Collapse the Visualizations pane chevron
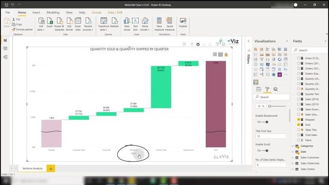 (x=287, y=41)
